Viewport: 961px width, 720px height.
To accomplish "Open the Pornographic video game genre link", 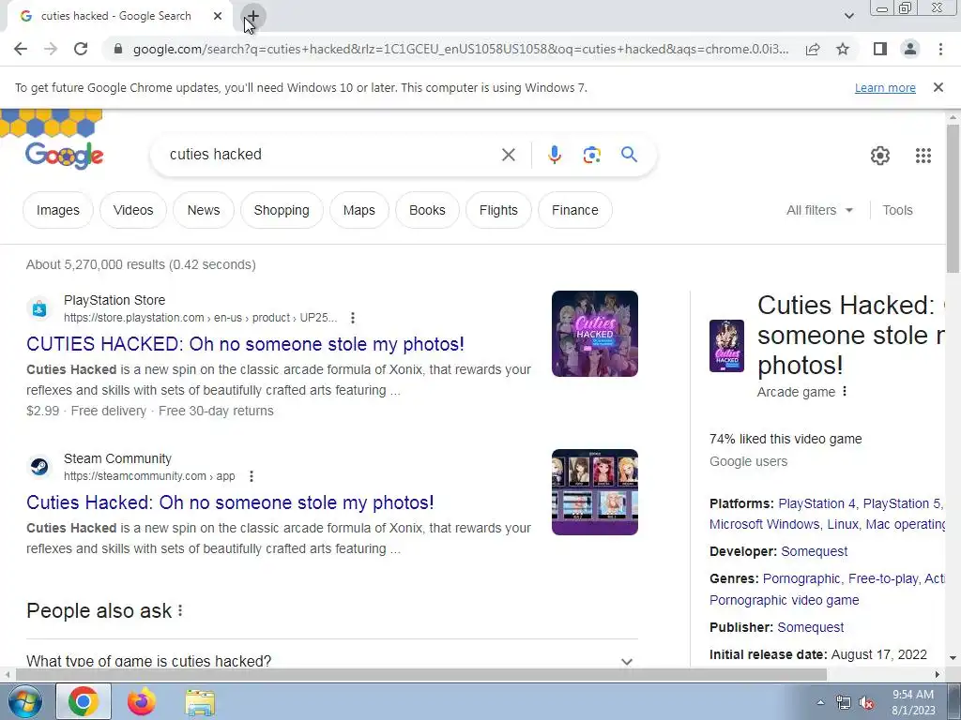I will pos(784,600).
